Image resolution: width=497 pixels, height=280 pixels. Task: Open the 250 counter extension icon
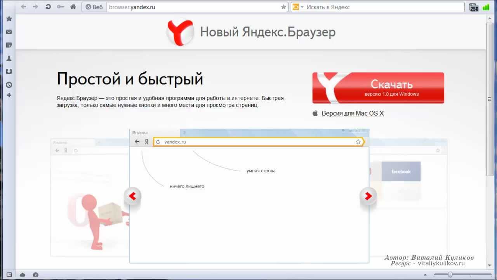coord(474,7)
